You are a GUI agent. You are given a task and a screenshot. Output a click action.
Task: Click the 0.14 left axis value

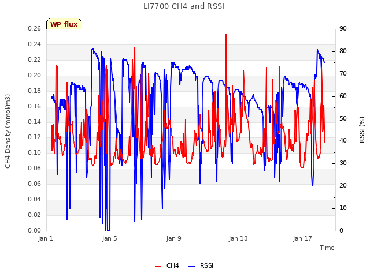click(x=35, y=122)
